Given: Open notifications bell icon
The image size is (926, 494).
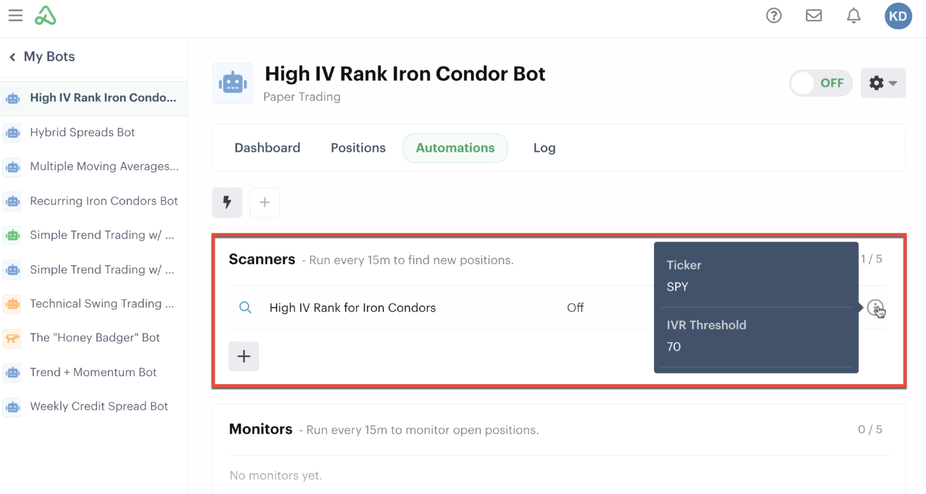Looking at the screenshot, I should [x=853, y=16].
